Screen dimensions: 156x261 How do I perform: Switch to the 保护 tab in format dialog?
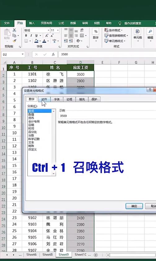[x=94, y=100]
